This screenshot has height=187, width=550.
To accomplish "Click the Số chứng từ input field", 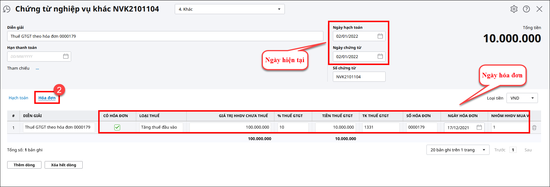I will pyautogui.click(x=359, y=77).
